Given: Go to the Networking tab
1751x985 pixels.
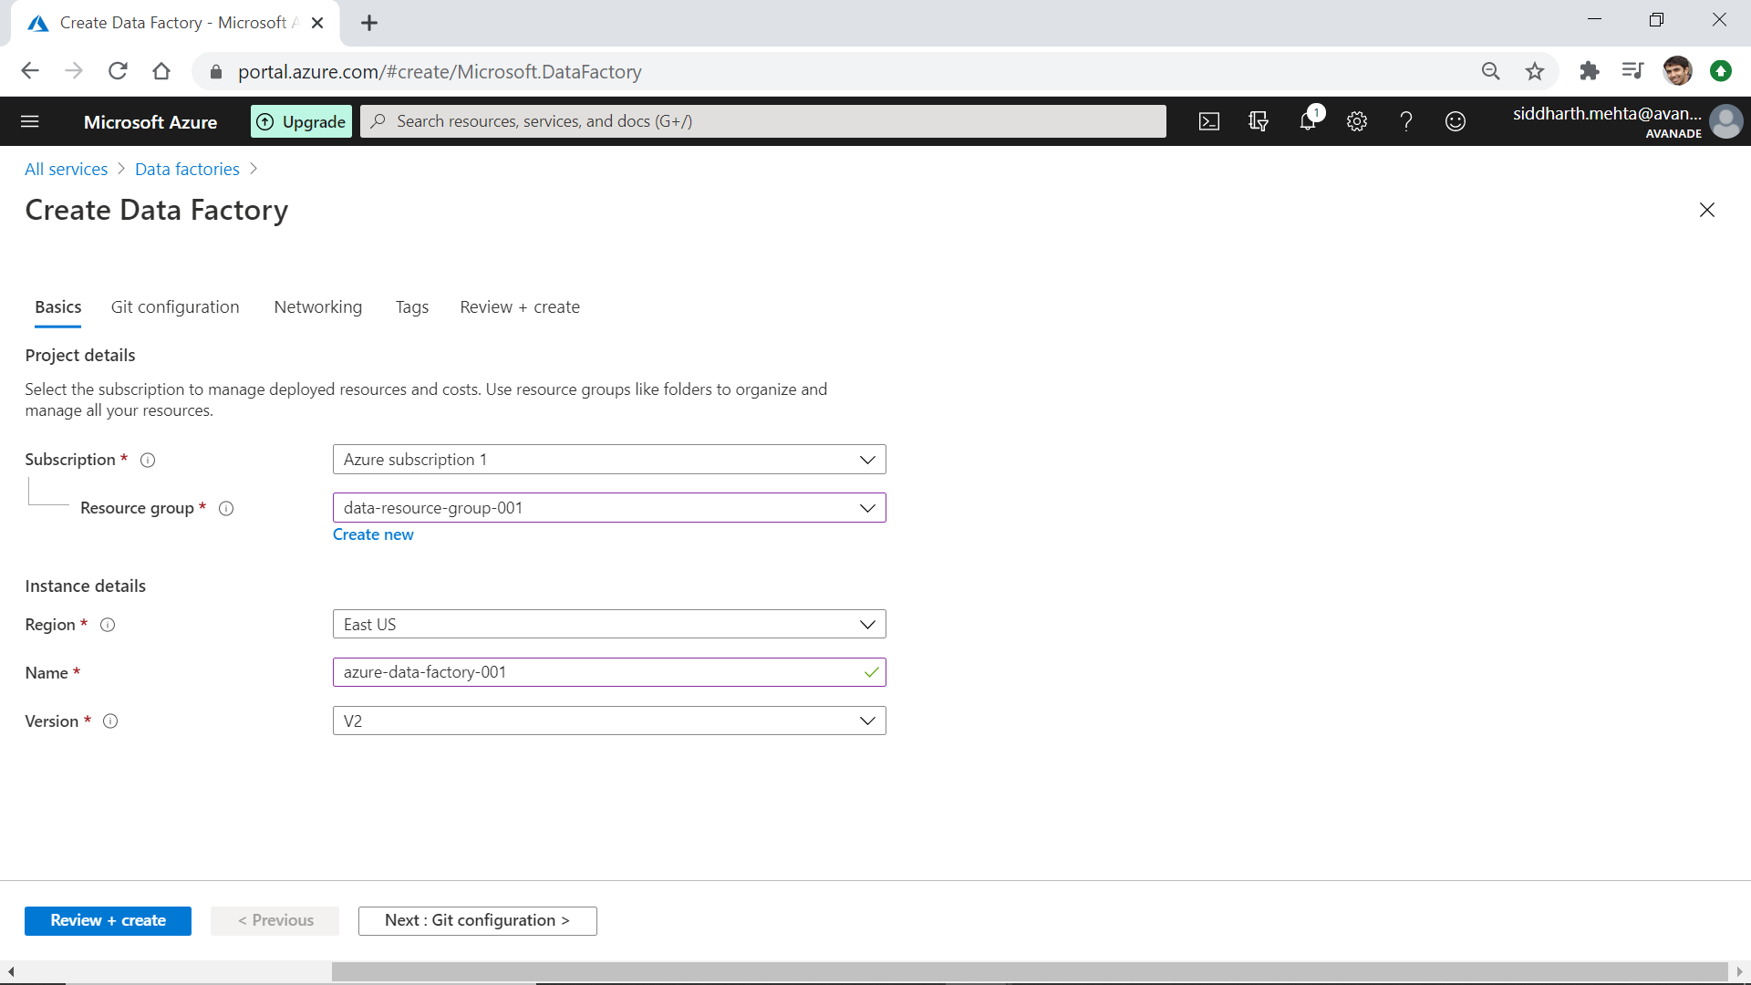Looking at the screenshot, I should (x=317, y=307).
